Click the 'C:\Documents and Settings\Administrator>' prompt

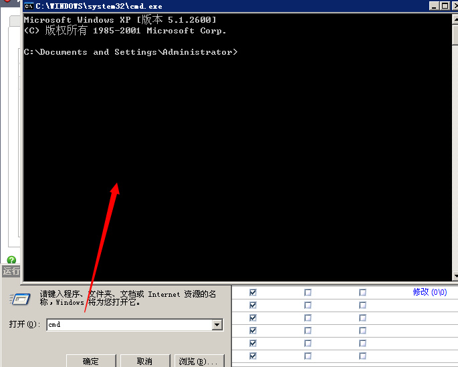[x=131, y=52]
